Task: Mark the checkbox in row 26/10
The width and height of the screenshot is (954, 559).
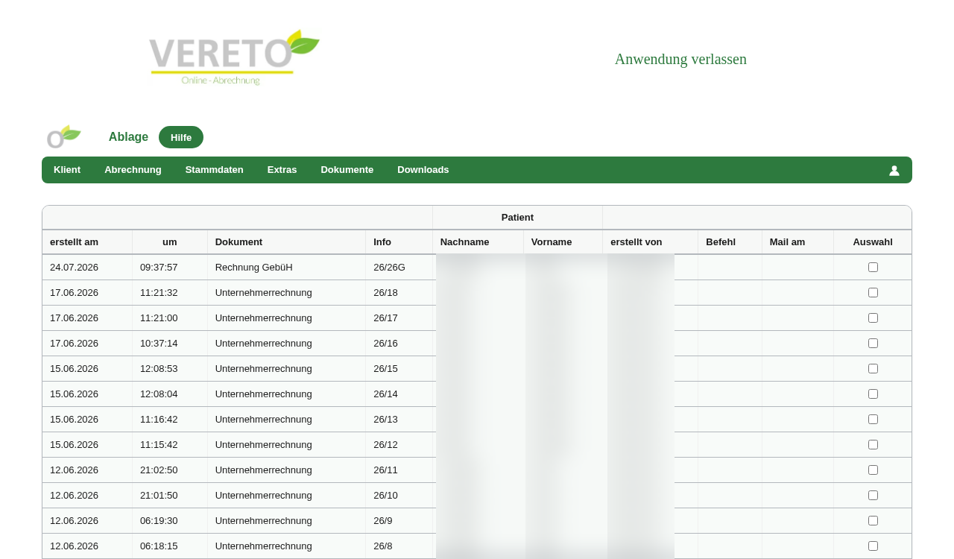Action: (x=873, y=496)
